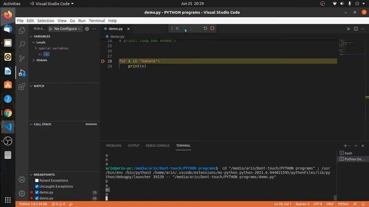369x207 pixels.
Task: Open new terminal launch profile dropdown
Action: (349, 145)
